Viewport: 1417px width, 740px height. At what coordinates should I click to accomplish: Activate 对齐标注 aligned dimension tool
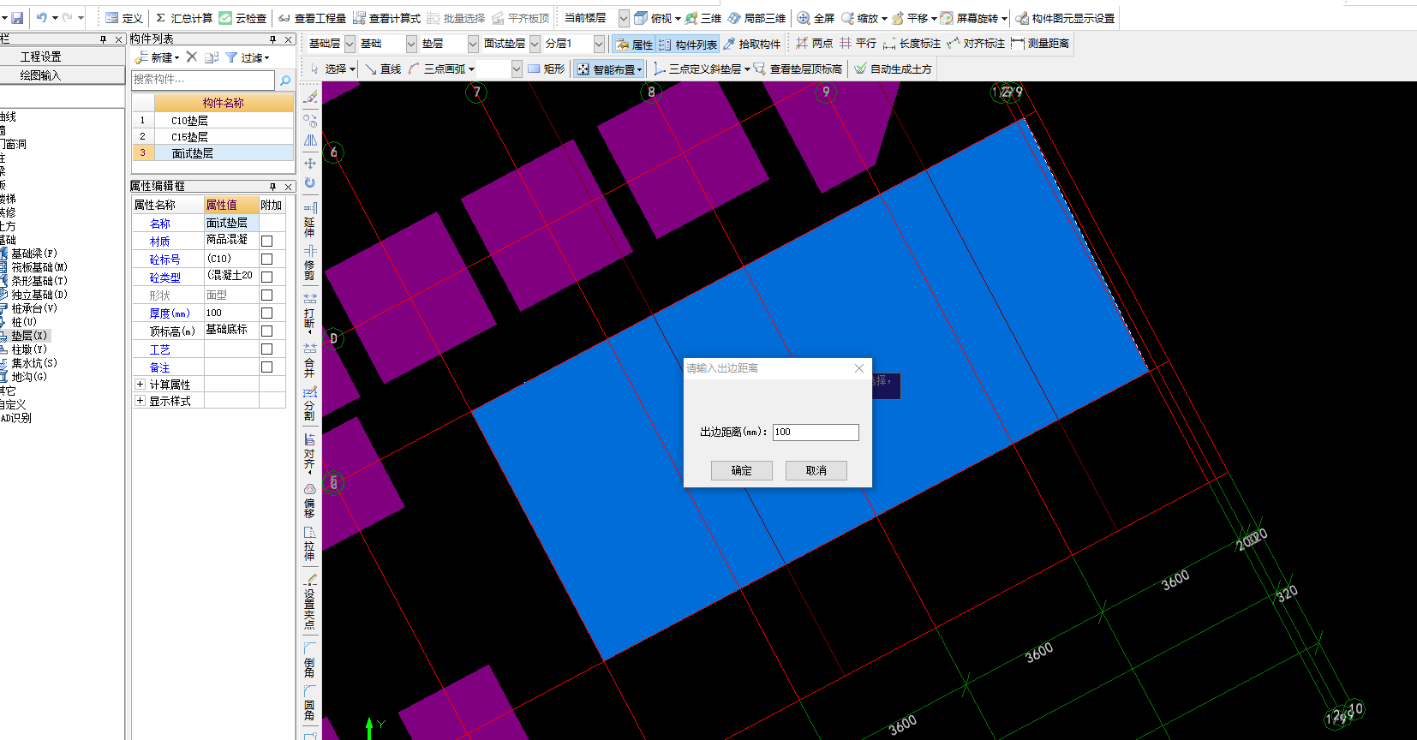coord(976,44)
